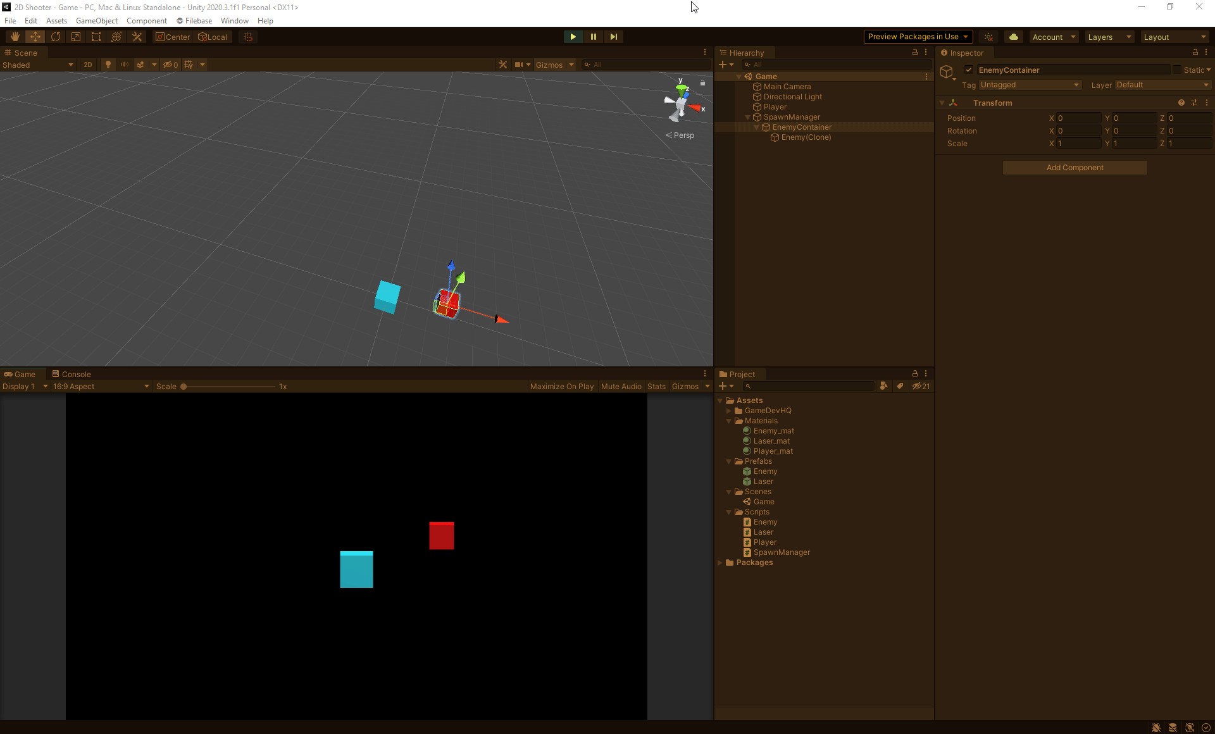This screenshot has width=1215, height=734.
Task: Open Transform help reference
Action: [1181, 103]
